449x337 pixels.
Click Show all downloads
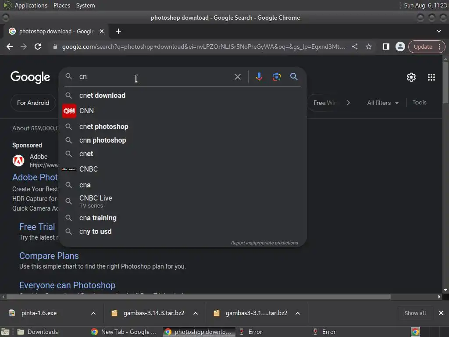click(x=415, y=313)
